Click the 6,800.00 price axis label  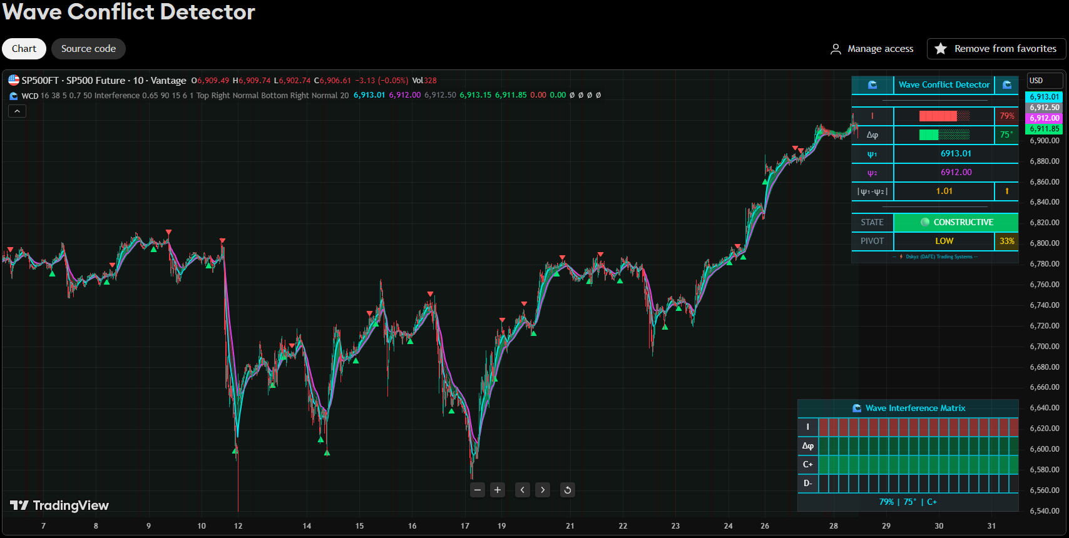point(1045,243)
